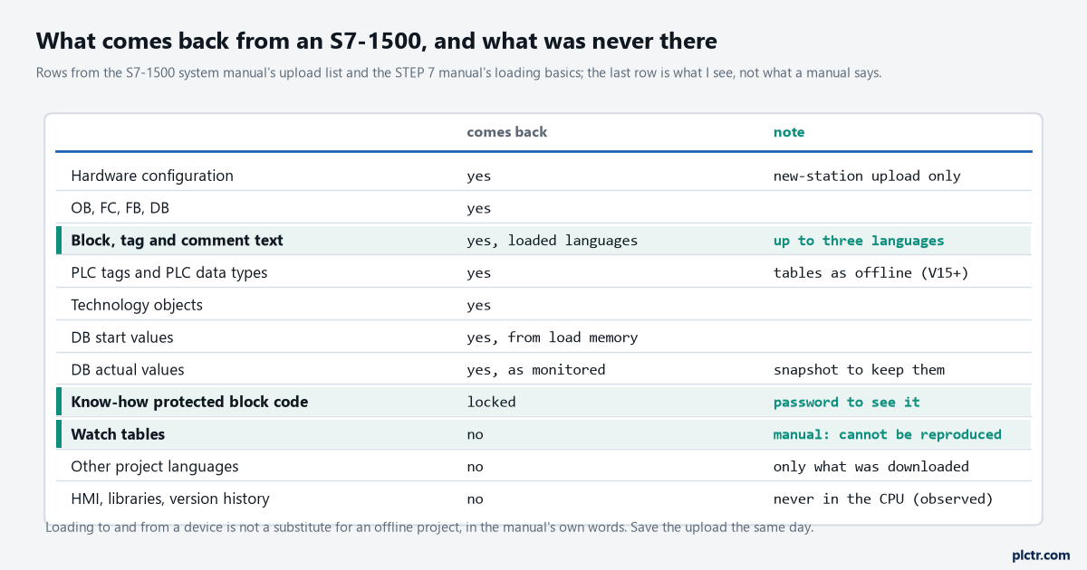Select the highlighted 'Block, tag and comment text' row
Viewport: 1087px width, 570px height.
click(x=543, y=241)
